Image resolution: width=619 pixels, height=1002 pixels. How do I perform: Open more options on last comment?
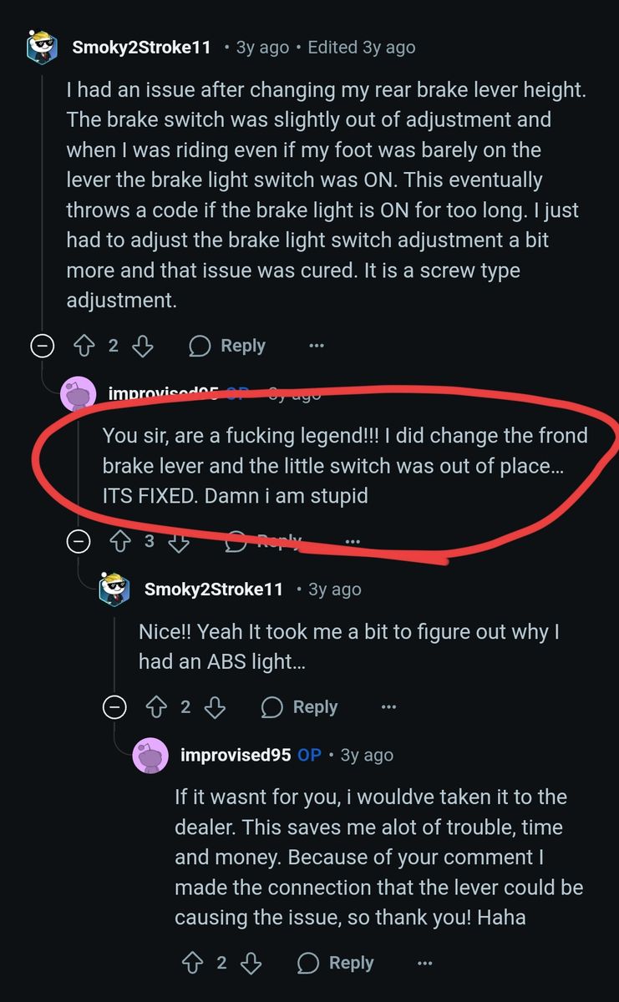(x=424, y=963)
